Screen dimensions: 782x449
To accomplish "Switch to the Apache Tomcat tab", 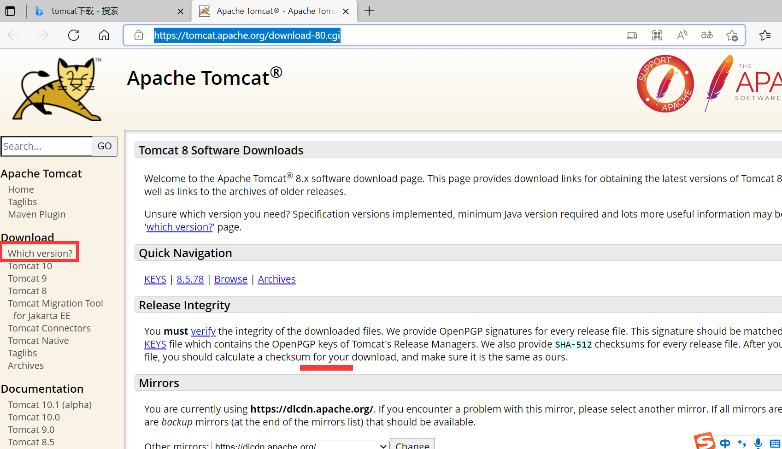I will tap(275, 11).
